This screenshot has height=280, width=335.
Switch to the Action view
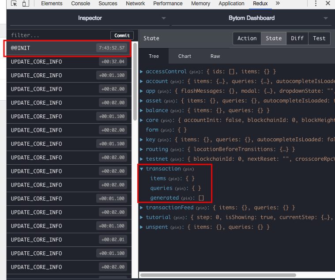(247, 38)
